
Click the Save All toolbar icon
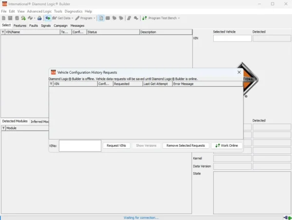pyautogui.click(x=17, y=18)
